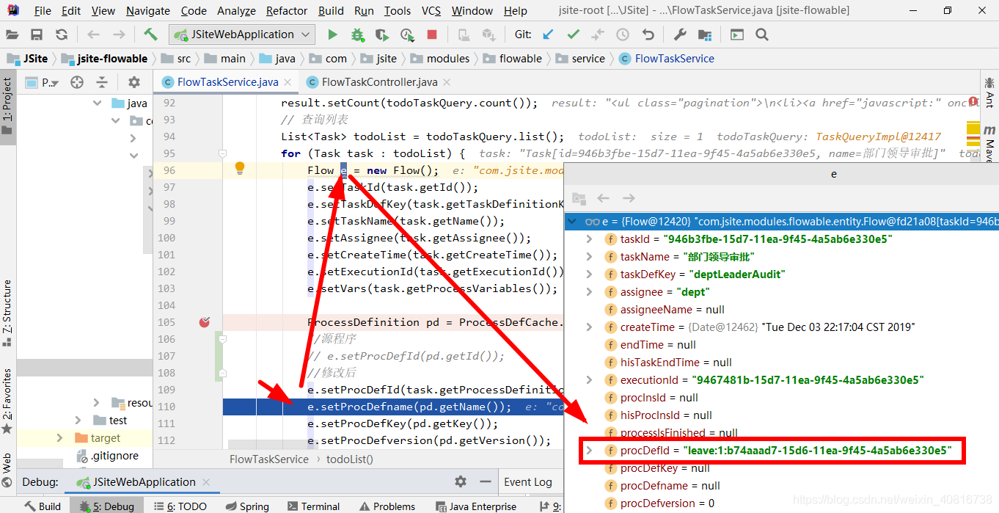The height and width of the screenshot is (513, 999).
Task: Click todoList() in the editor breadcrumb
Action: tap(350, 459)
